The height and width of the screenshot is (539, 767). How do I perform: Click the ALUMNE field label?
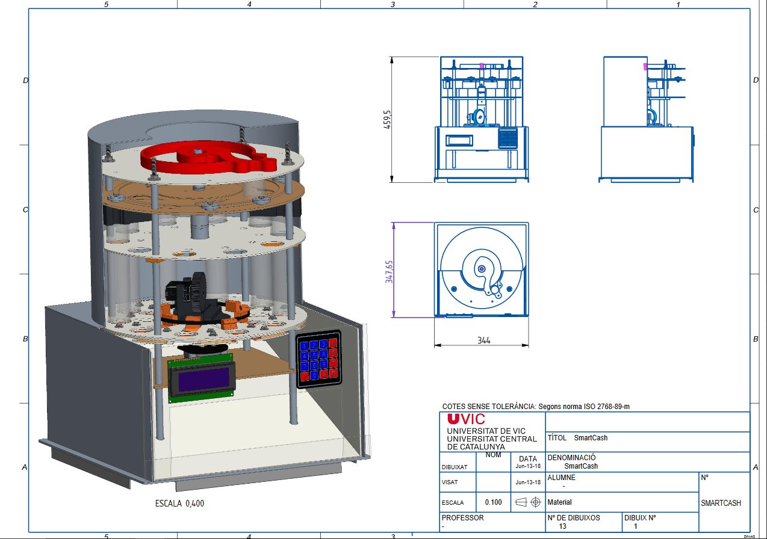coord(561,478)
